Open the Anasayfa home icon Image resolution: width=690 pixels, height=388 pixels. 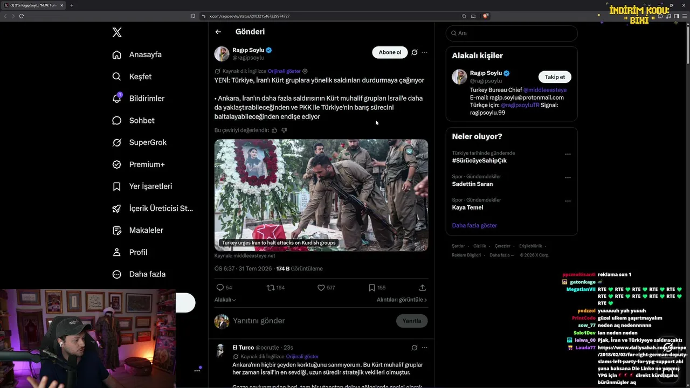[x=116, y=54]
